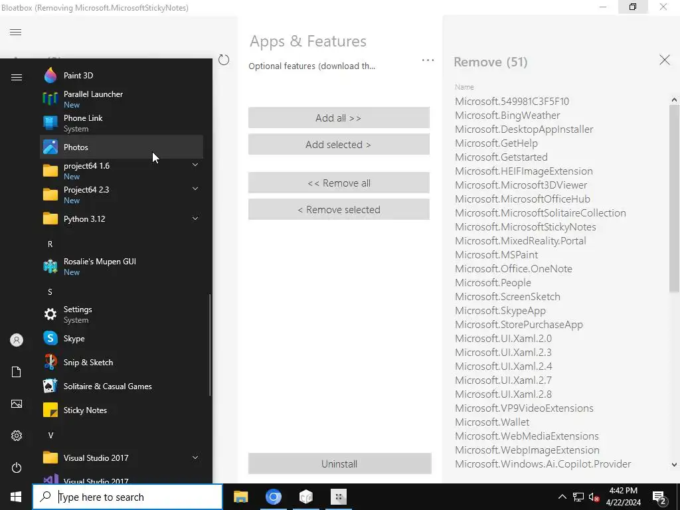The width and height of the screenshot is (680, 510).
Task: Click the Add selected > button
Action: [x=339, y=144]
